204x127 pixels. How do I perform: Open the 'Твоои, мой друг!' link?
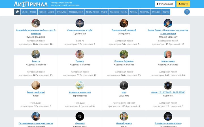tap(36, 92)
